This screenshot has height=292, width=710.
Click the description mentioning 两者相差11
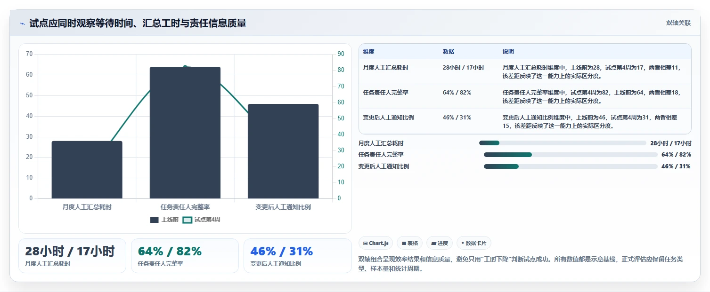592,71
